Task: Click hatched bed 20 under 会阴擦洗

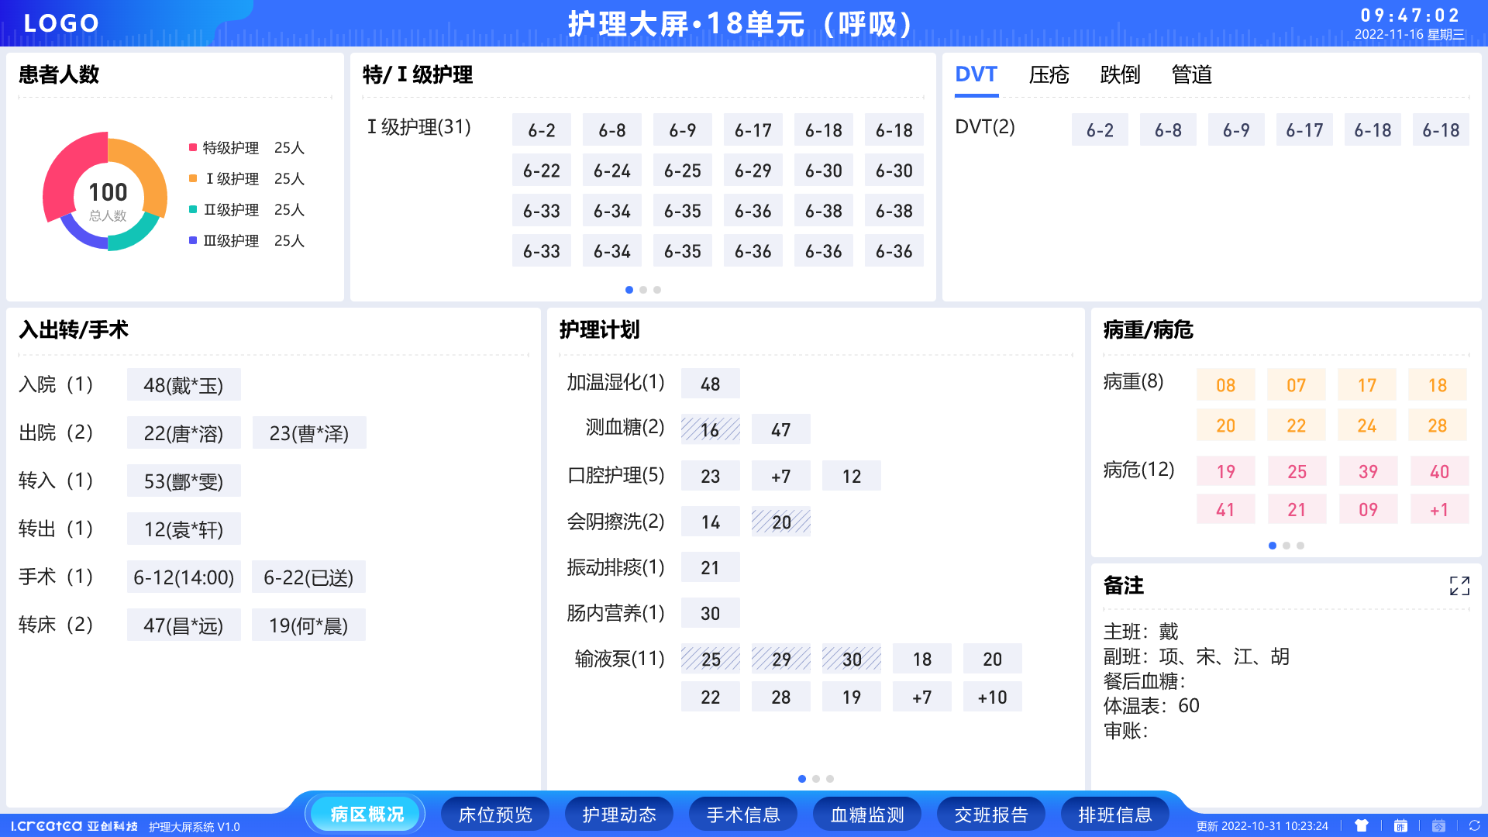Action: 781,522
